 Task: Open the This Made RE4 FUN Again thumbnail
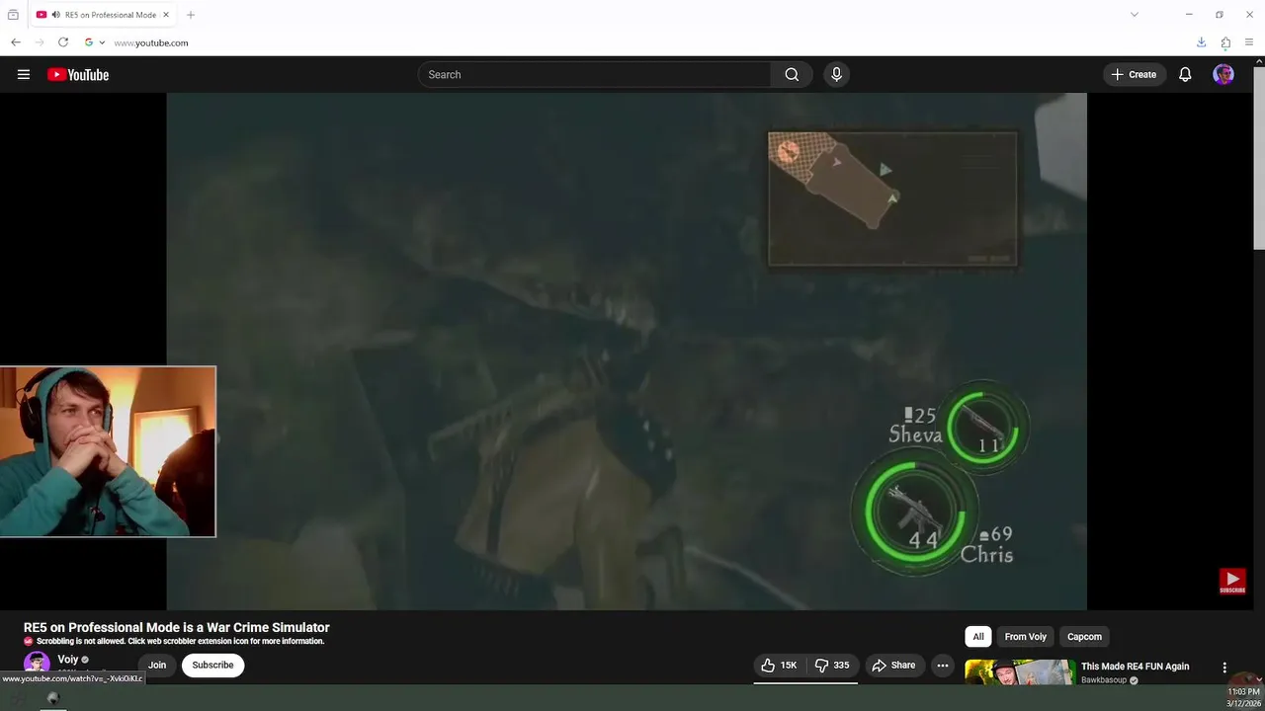[1020, 671]
